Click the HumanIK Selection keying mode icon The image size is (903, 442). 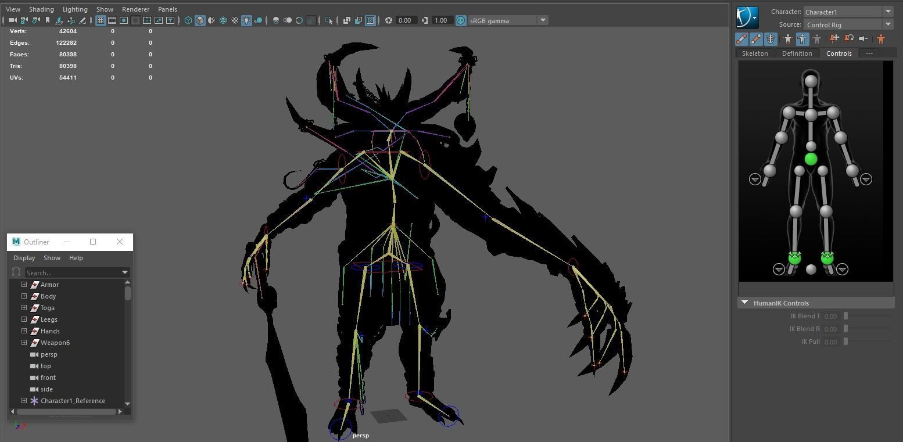pos(816,39)
